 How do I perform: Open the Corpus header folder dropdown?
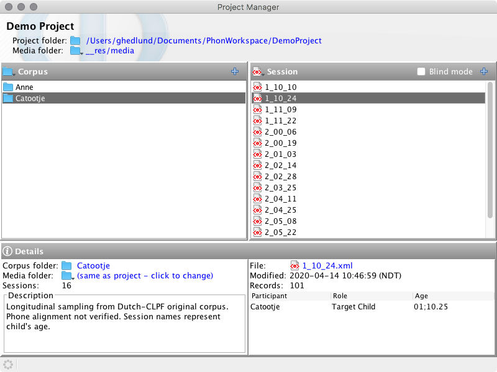(x=9, y=72)
